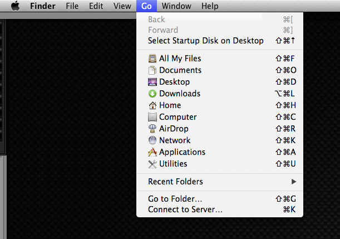
Task: Open the Help menu
Action: point(210,6)
